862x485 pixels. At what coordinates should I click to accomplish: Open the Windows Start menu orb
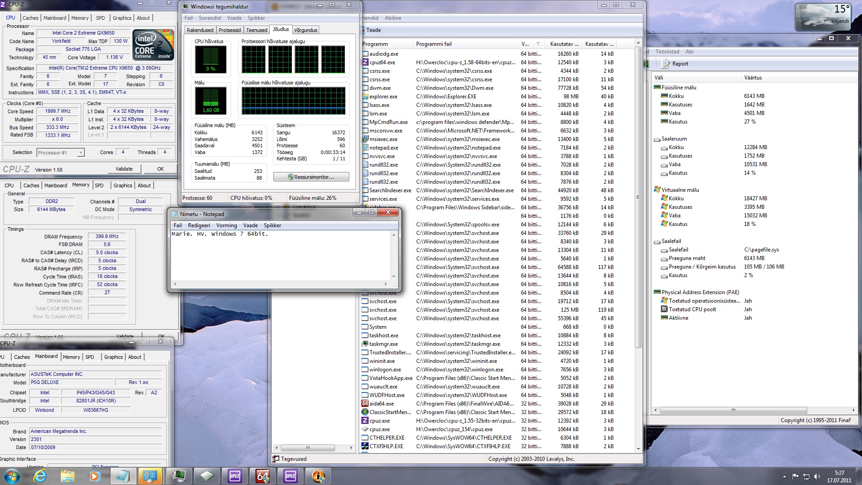click(12, 476)
